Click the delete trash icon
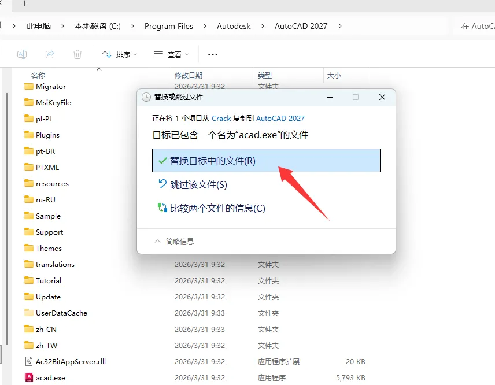Viewport: 495px width, 385px height. (77, 54)
